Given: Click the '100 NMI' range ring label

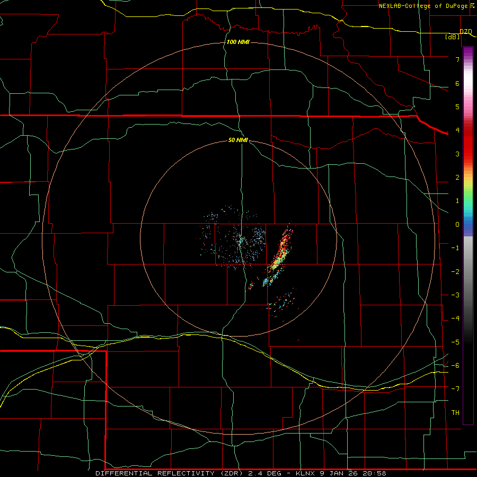Looking at the screenshot, I should tap(238, 42).
